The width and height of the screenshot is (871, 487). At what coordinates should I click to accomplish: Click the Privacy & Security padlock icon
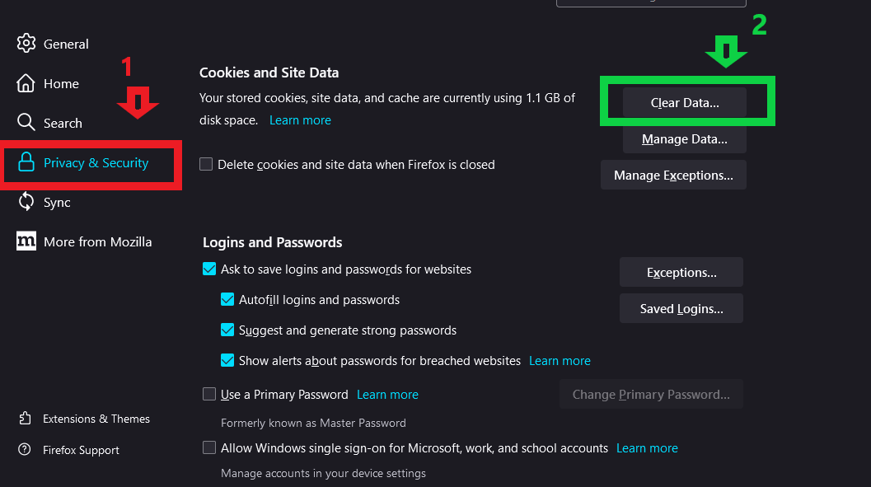(x=26, y=162)
